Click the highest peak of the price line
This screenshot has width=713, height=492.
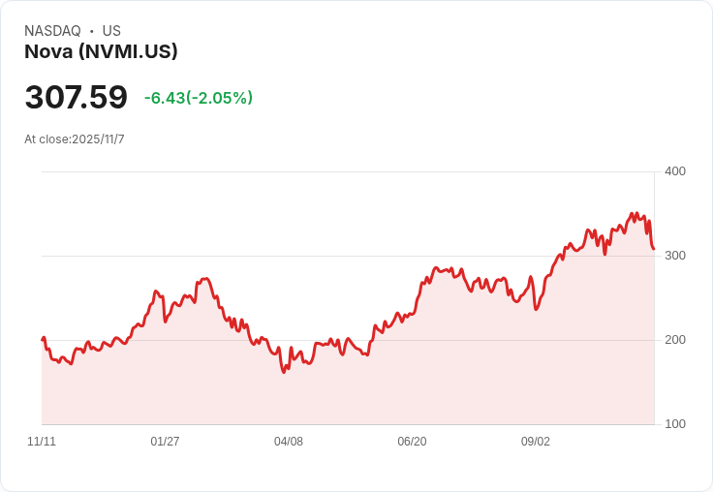click(x=632, y=213)
